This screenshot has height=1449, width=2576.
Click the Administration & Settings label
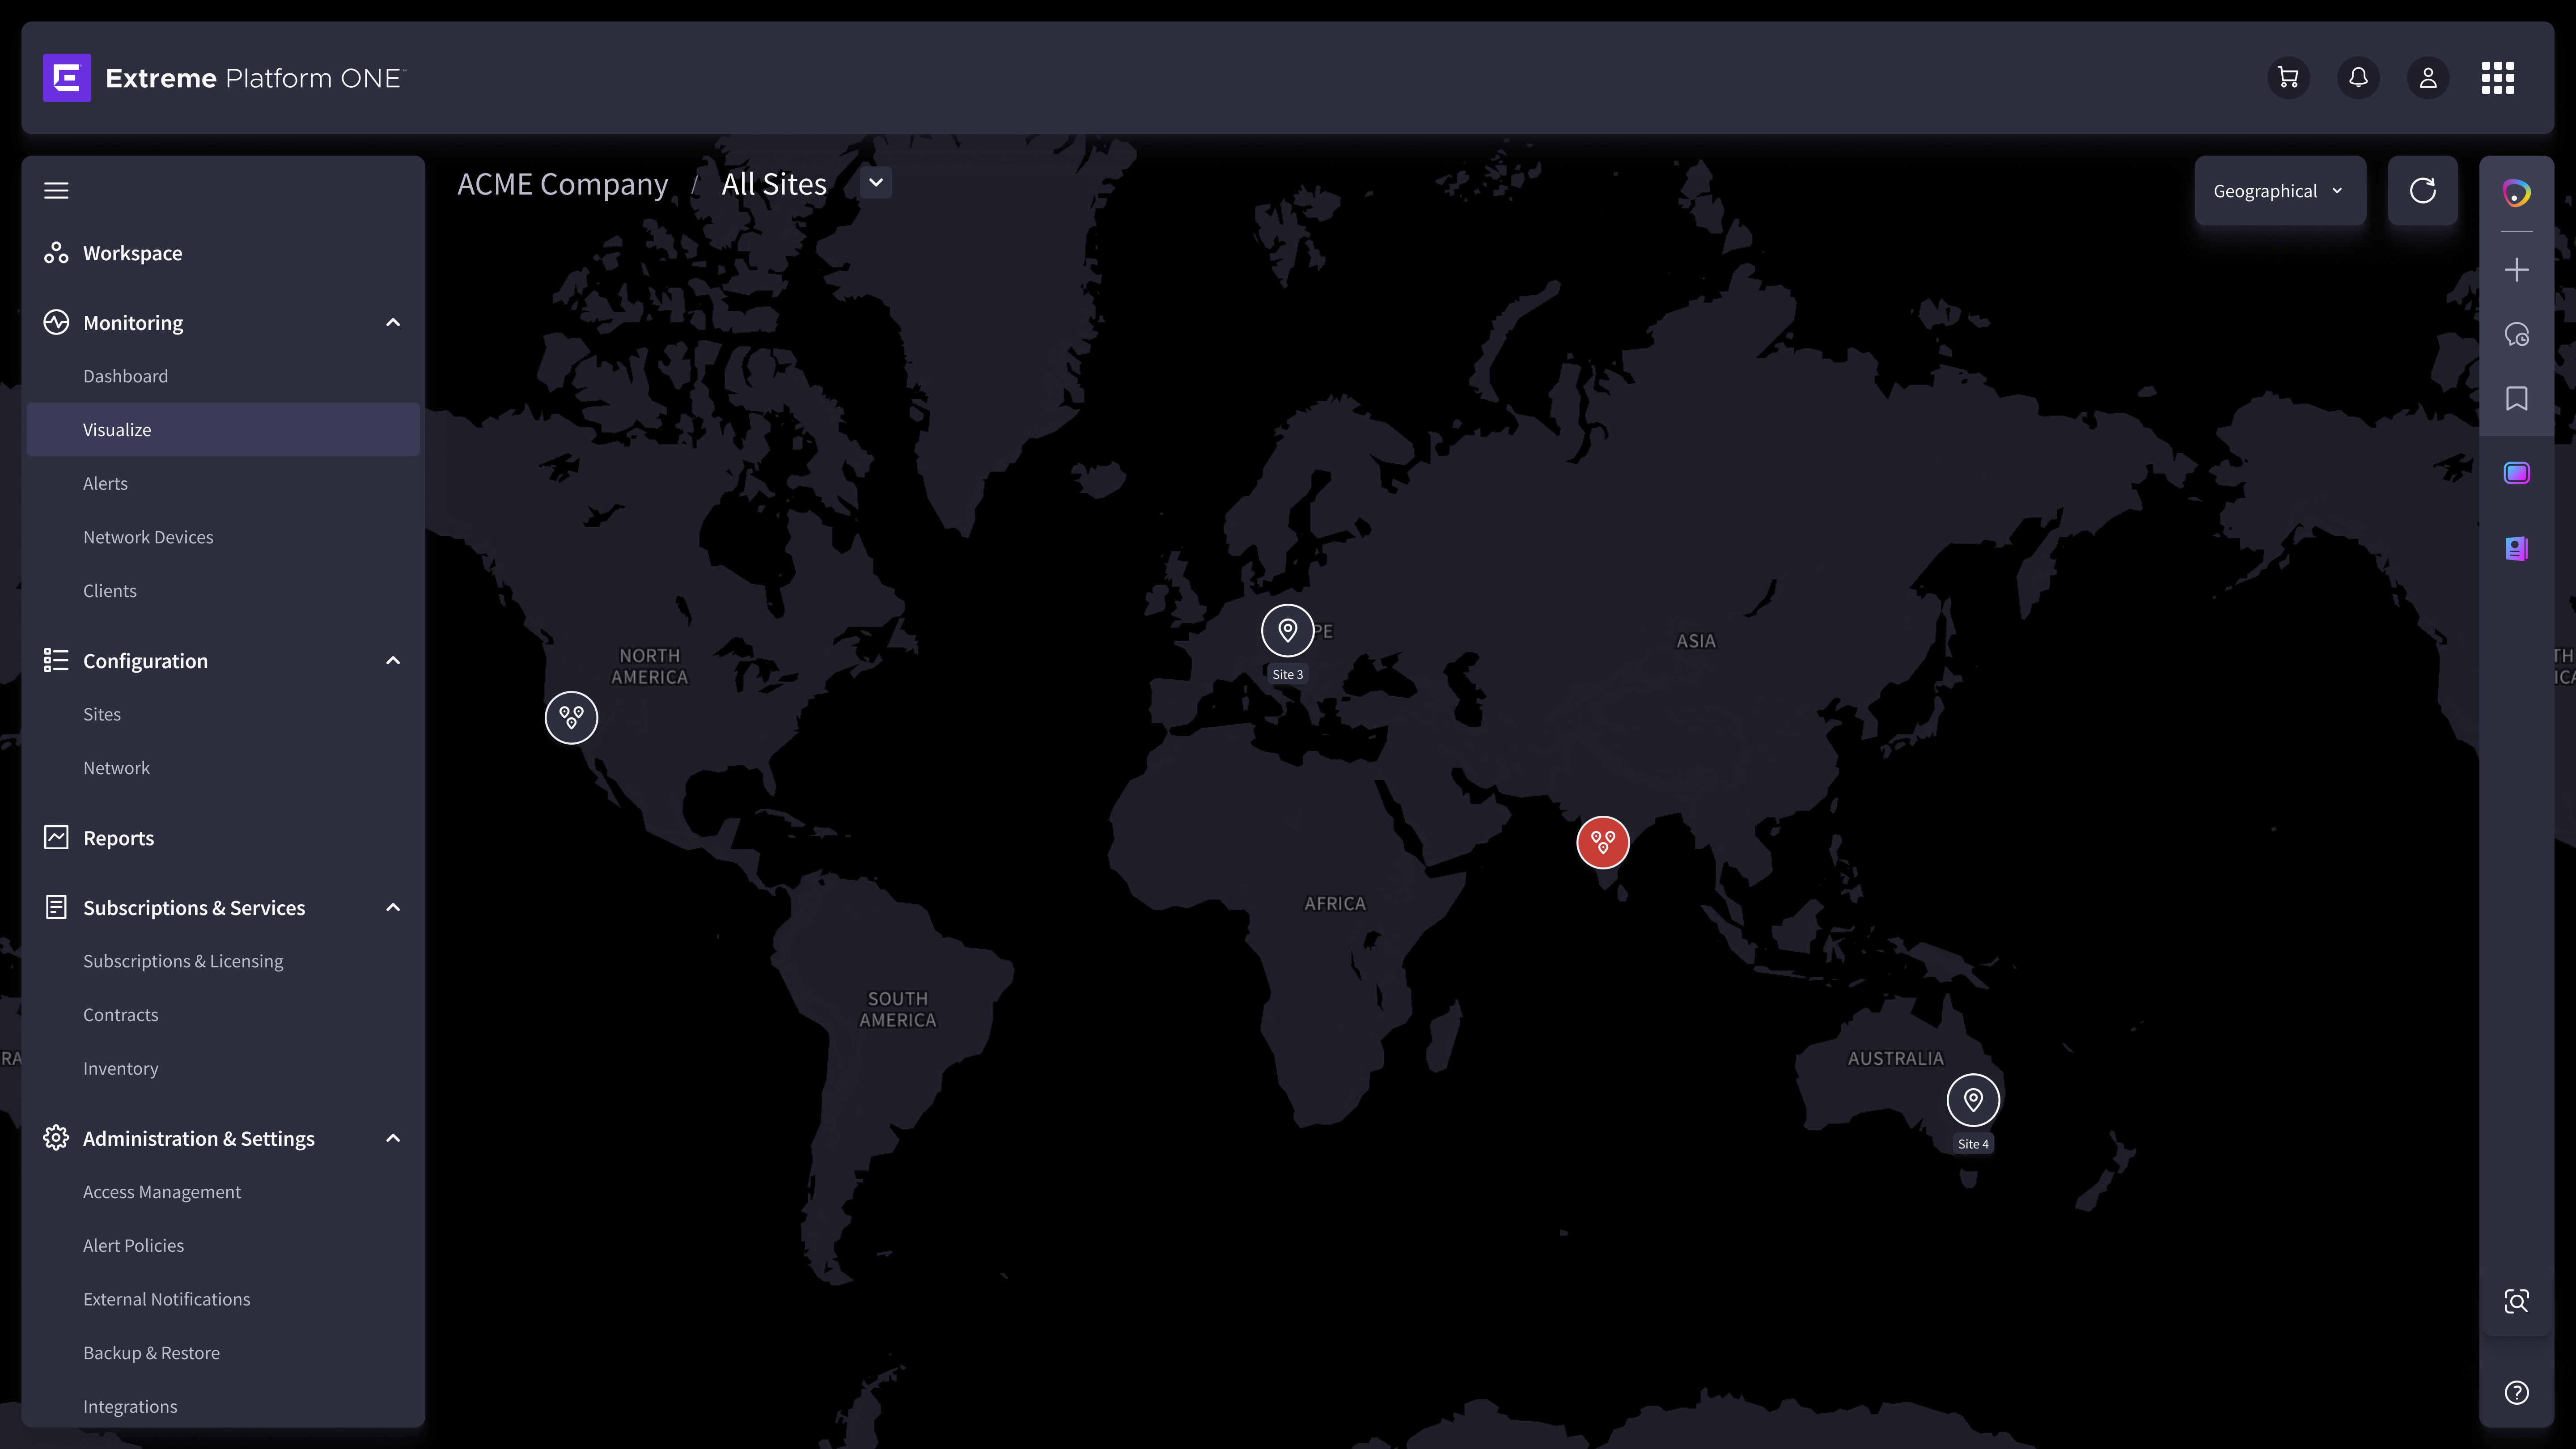point(198,1139)
